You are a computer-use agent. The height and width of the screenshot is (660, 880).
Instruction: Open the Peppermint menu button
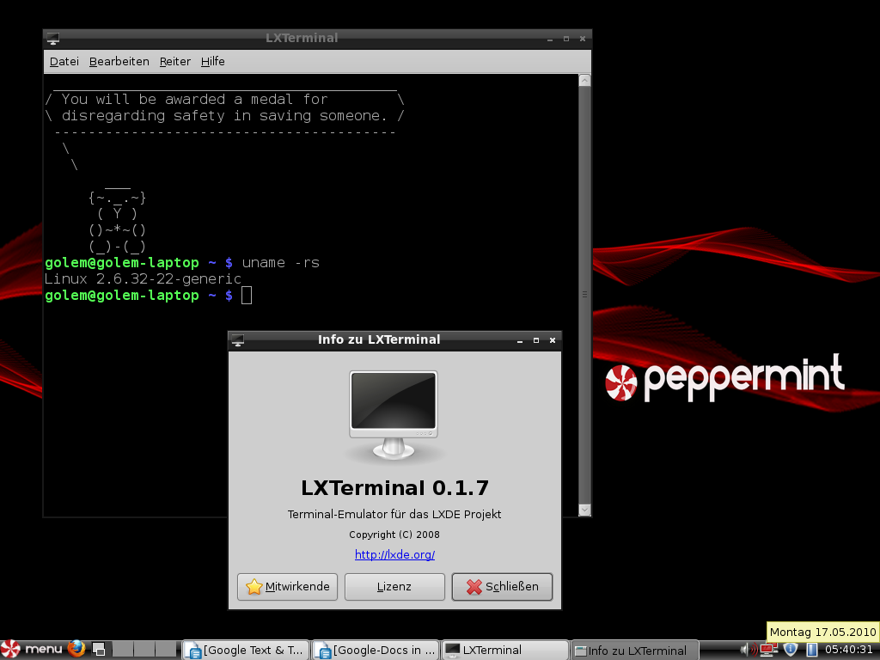coord(33,649)
